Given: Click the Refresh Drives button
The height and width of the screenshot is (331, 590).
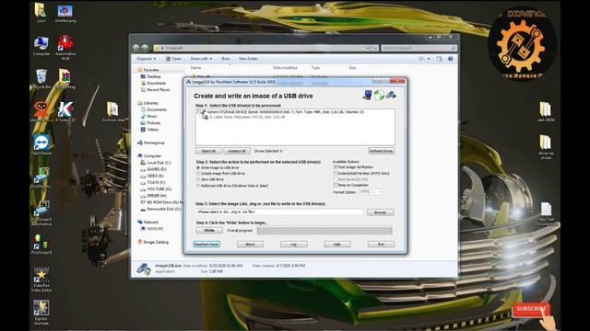Looking at the screenshot, I should click(381, 151).
